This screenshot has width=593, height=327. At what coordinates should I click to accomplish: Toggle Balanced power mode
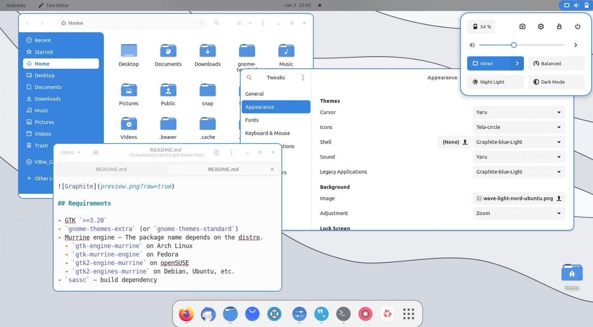pos(556,63)
